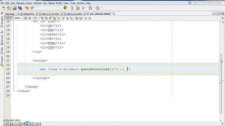Click the Shift Line Right icon

pyautogui.click(x=81, y=18)
